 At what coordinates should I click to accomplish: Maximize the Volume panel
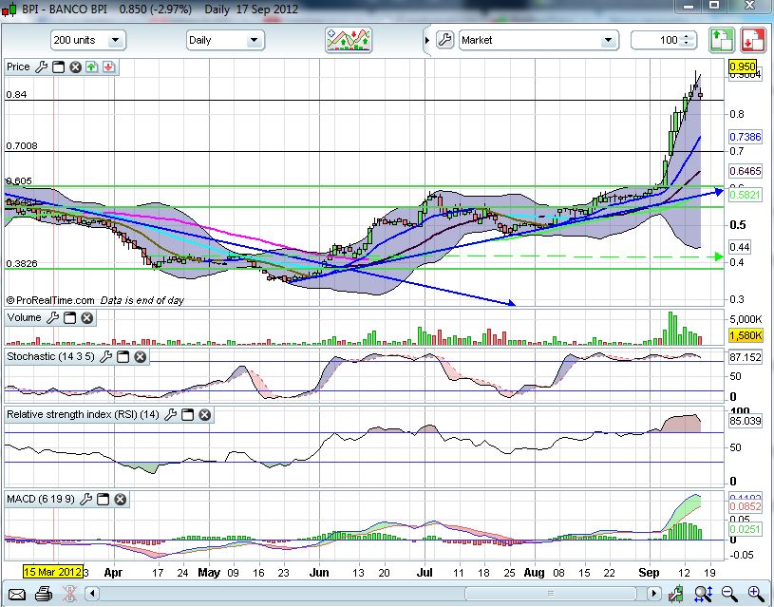pos(69,318)
